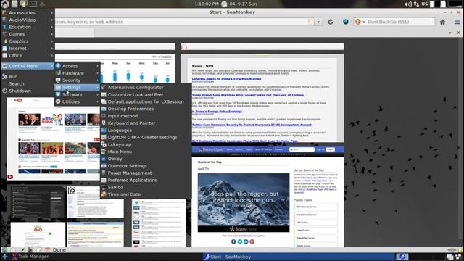Open Preferred Applications
Screen dimensions: 464x261
click(146, 180)
